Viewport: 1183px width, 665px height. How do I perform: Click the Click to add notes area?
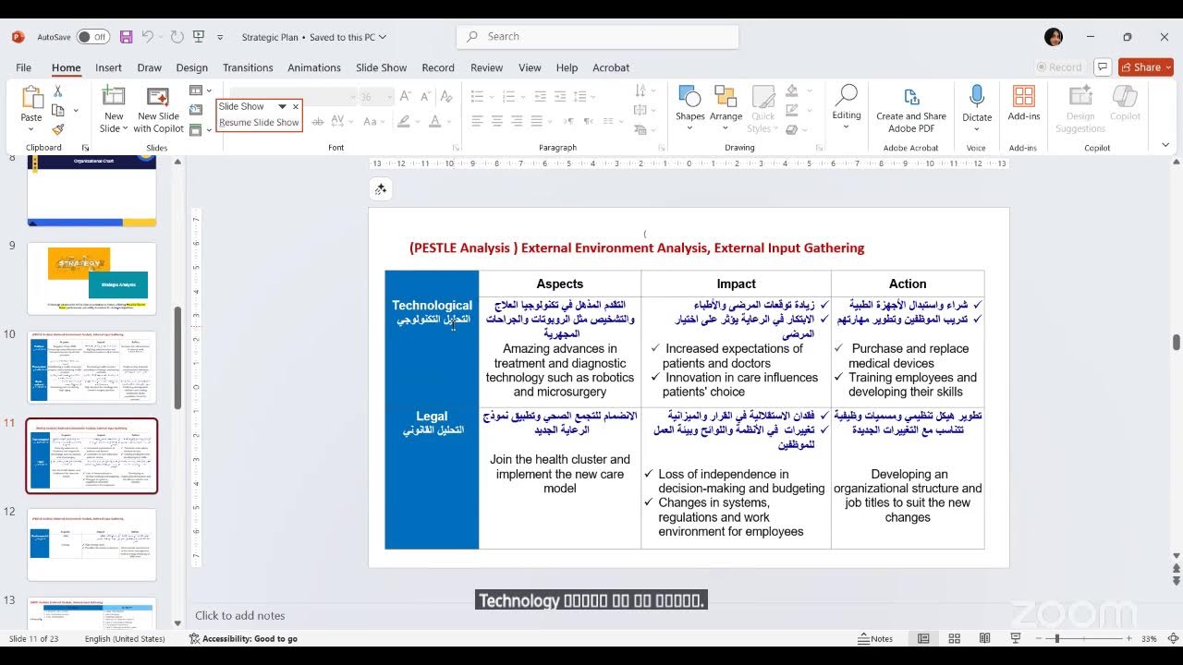click(x=240, y=615)
